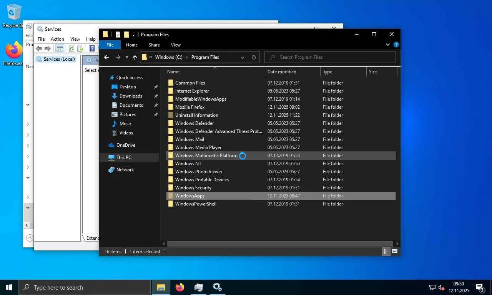Screen dimensions: 492x295
Task: Click Explorer's Forward arrow
Action: [118, 57]
